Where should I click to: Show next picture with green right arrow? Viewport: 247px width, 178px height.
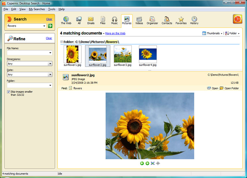pos(147,163)
